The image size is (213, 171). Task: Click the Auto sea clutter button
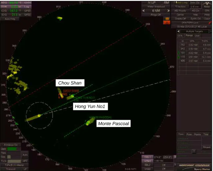click(x=25, y=155)
